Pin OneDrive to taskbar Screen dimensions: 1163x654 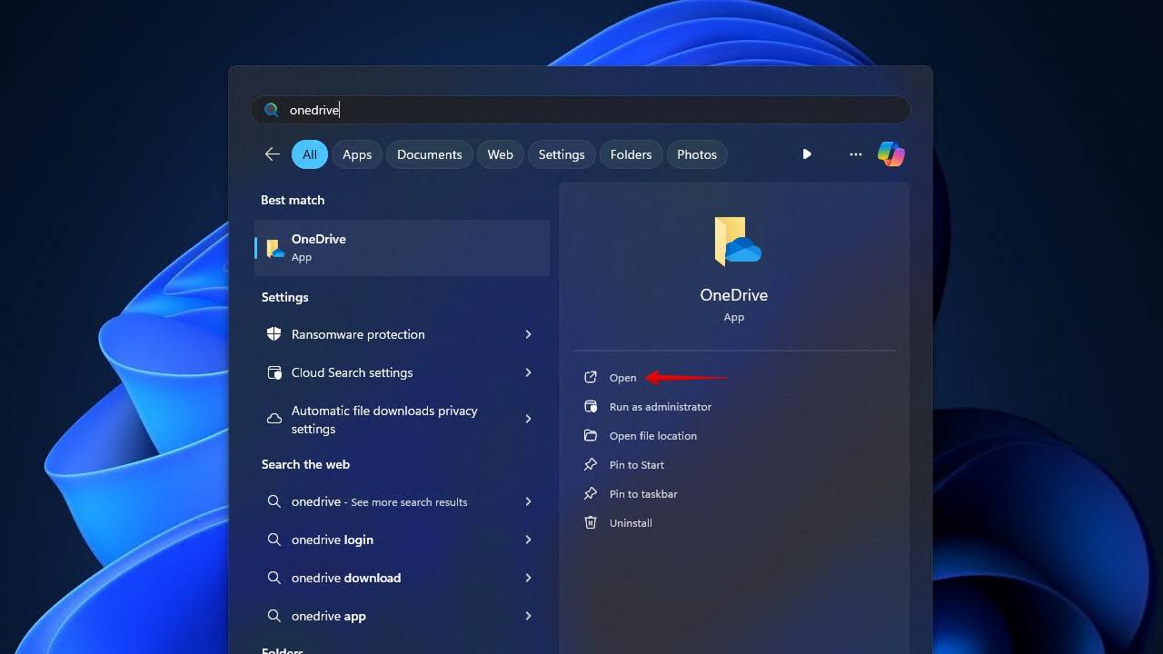coord(643,493)
